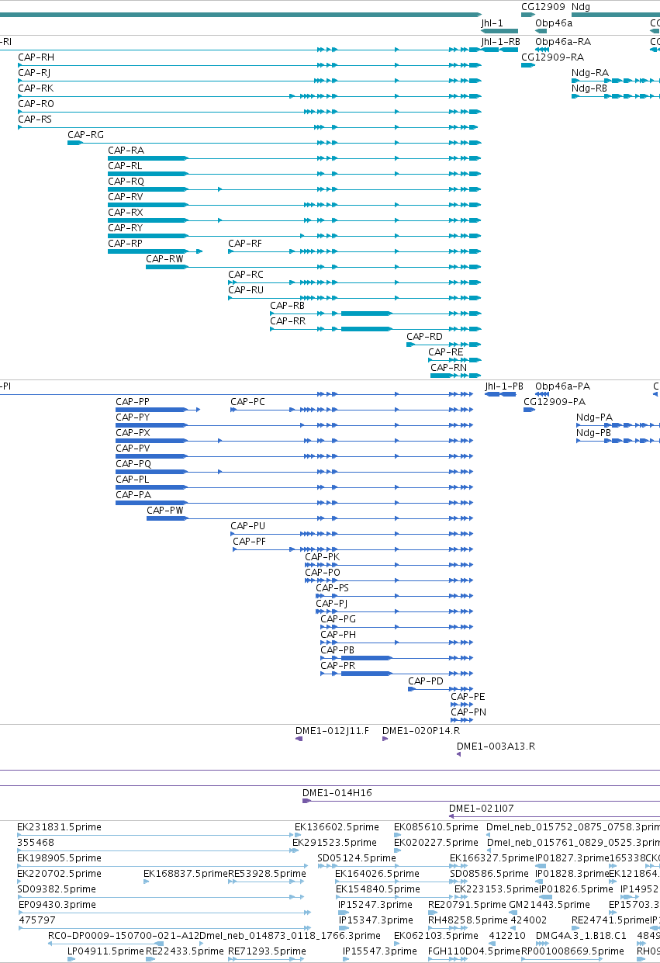This screenshot has width=660, height=963.
Task: Select the CAP-PL protein label
Action: (x=133, y=480)
